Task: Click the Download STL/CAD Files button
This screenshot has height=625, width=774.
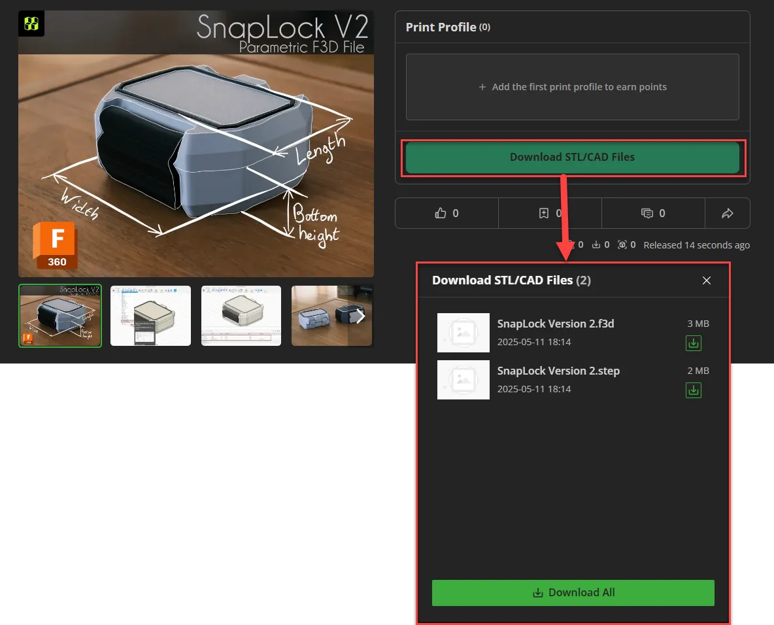Action: (x=573, y=157)
